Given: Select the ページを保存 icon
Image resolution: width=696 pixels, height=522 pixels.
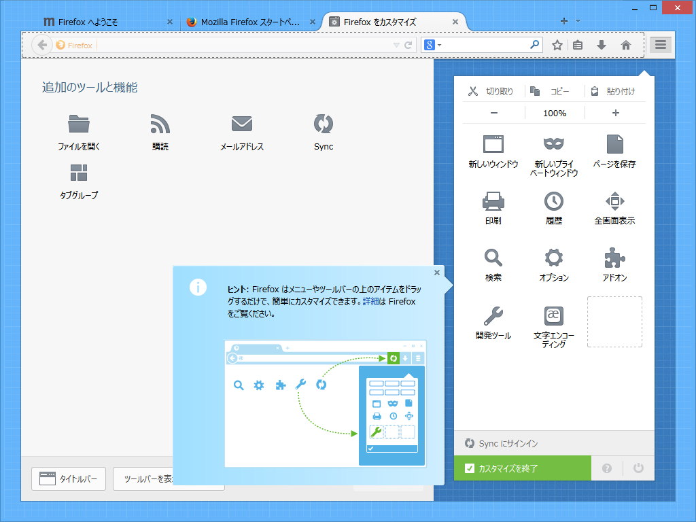Looking at the screenshot, I should (614, 144).
